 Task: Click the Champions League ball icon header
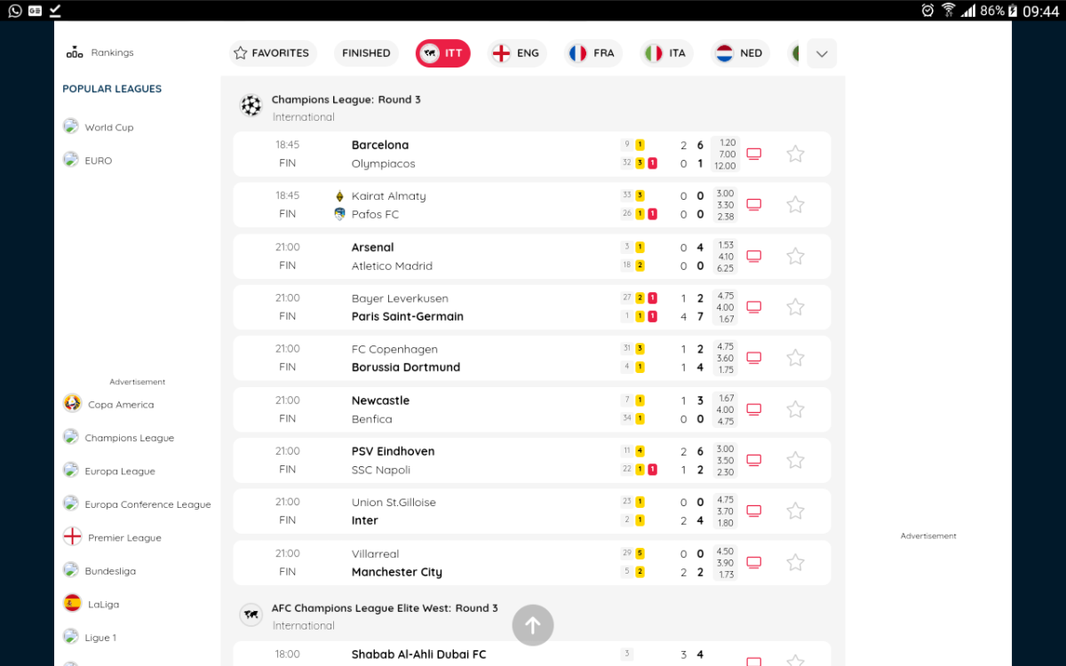click(x=251, y=107)
